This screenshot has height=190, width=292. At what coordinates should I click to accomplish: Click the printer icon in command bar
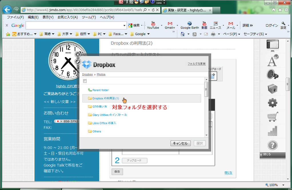click(213, 34)
